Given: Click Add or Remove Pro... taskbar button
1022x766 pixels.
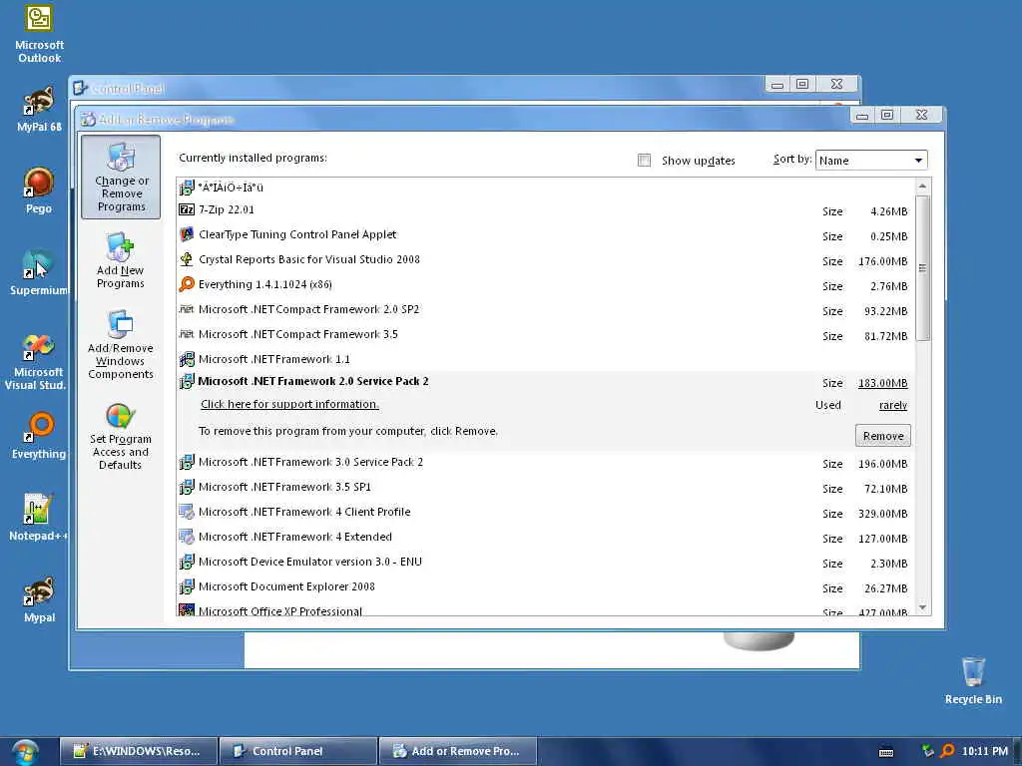Looking at the screenshot, I should 458,751.
